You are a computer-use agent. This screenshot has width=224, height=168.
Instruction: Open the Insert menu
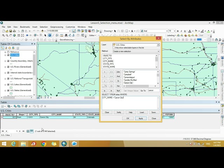click(x=35, y=27)
